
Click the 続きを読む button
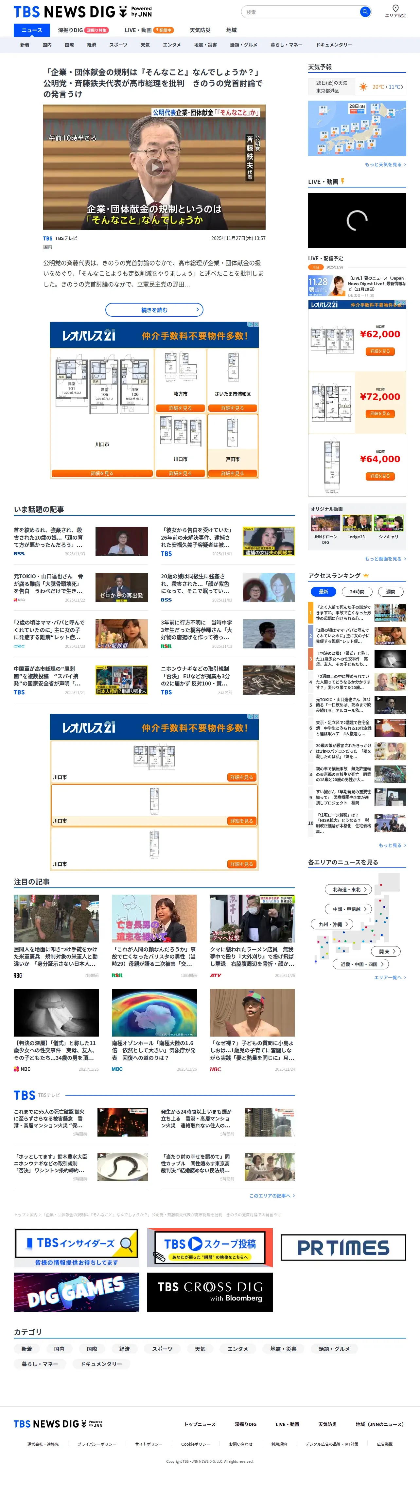pyautogui.click(x=154, y=309)
